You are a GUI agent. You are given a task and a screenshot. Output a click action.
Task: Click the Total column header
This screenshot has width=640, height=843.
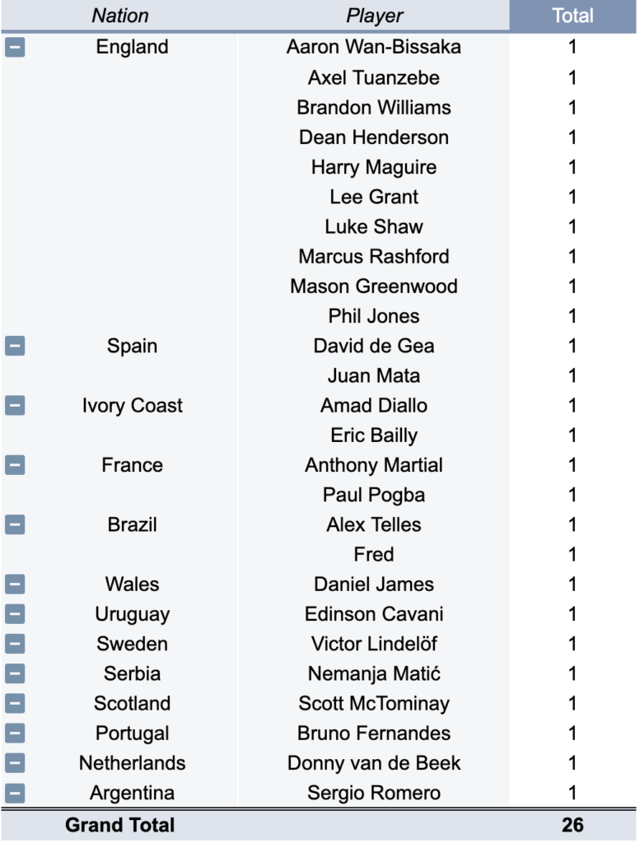(x=572, y=16)
